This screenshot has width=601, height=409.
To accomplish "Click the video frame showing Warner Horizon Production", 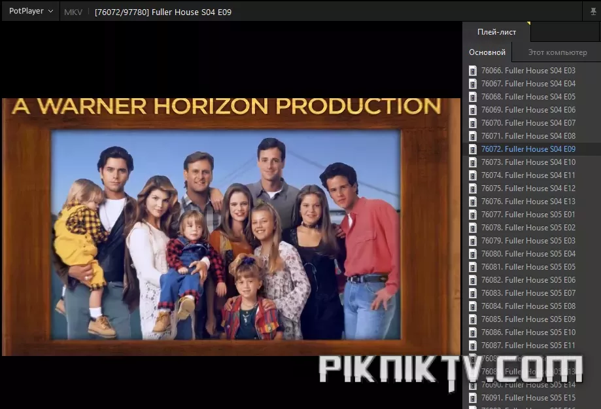I will (231, 227).
